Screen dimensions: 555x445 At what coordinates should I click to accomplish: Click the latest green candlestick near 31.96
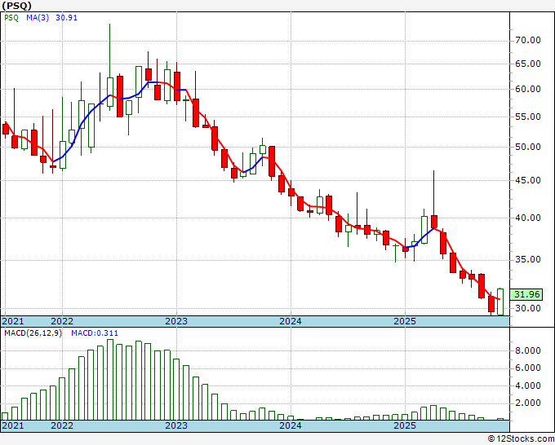pyautogui.click(x=500, y=301)
